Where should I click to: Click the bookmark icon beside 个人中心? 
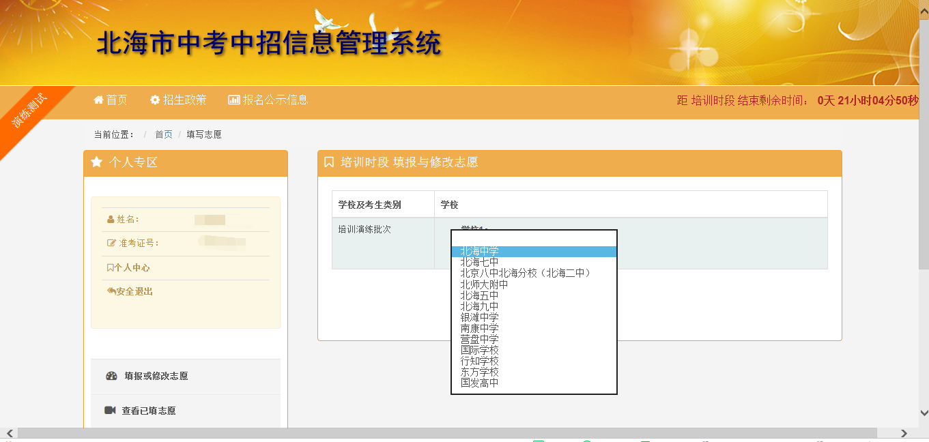click(x=110, y=268)
